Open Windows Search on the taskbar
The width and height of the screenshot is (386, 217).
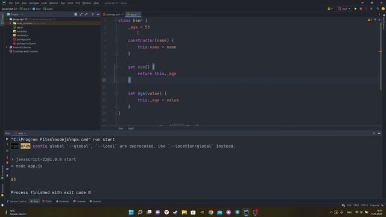(140, 212)
